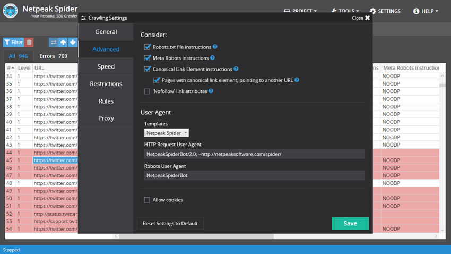This screenshot has width=451, height=254.
Task: Click horizontal scrollbar right arrow
Action: [436, 236]
